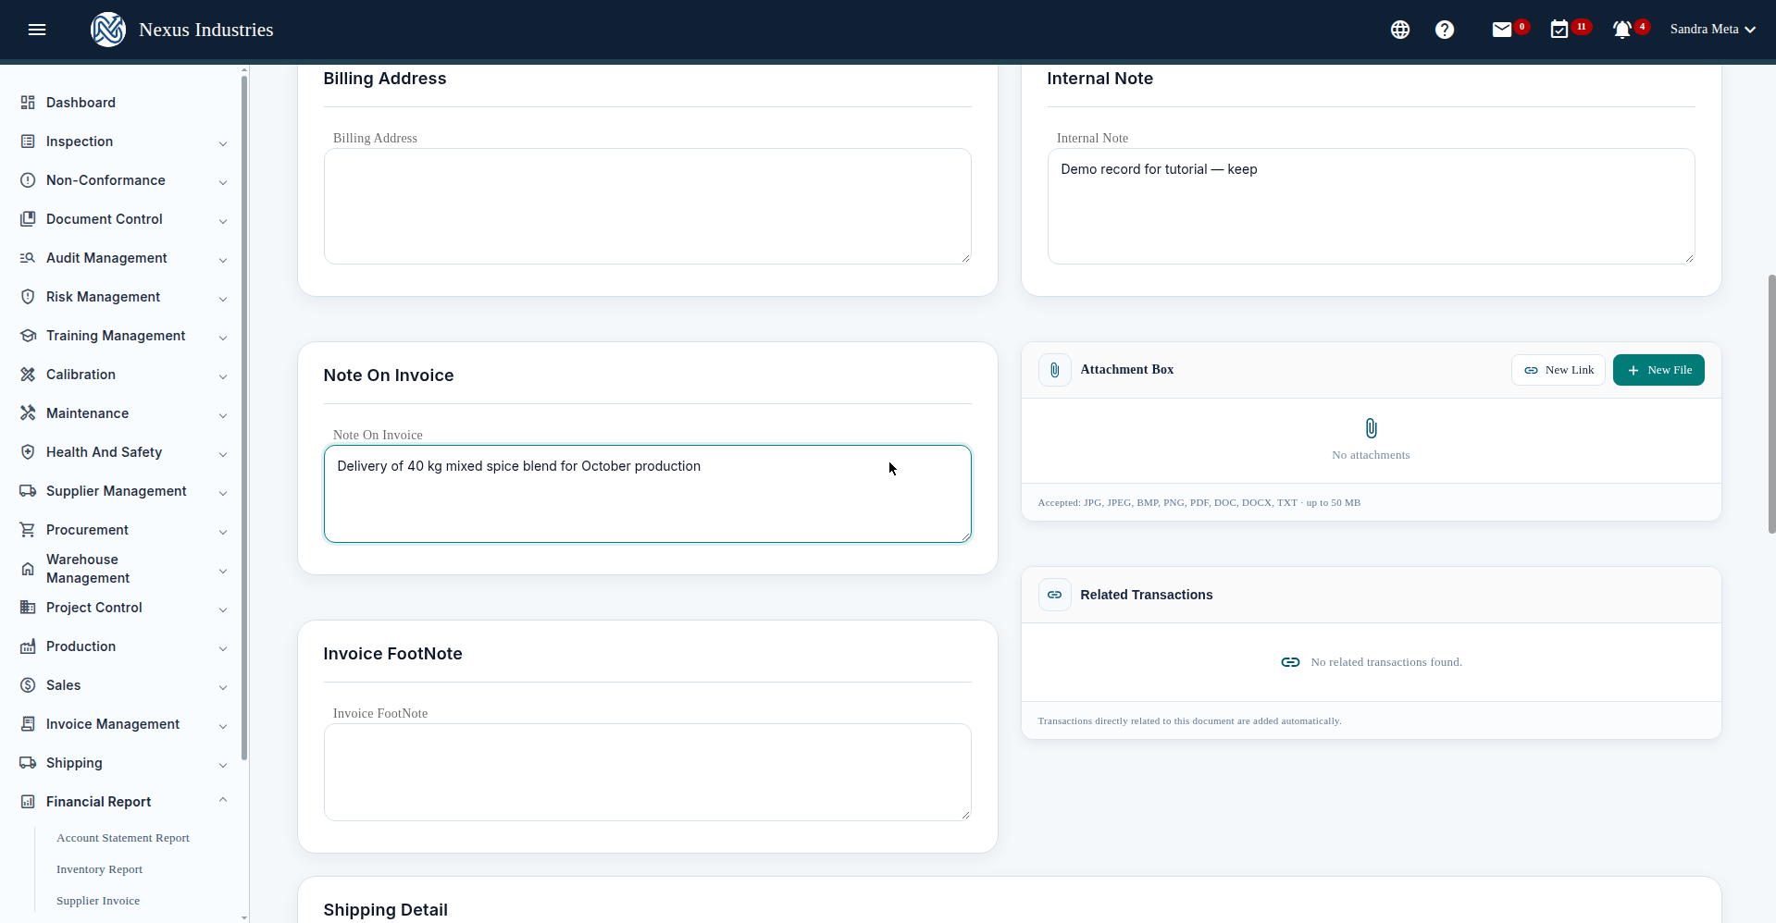Click the New Link button
Viewport: 1776px width, 923px height.
pyautogui.click(x=1559, y=370)
